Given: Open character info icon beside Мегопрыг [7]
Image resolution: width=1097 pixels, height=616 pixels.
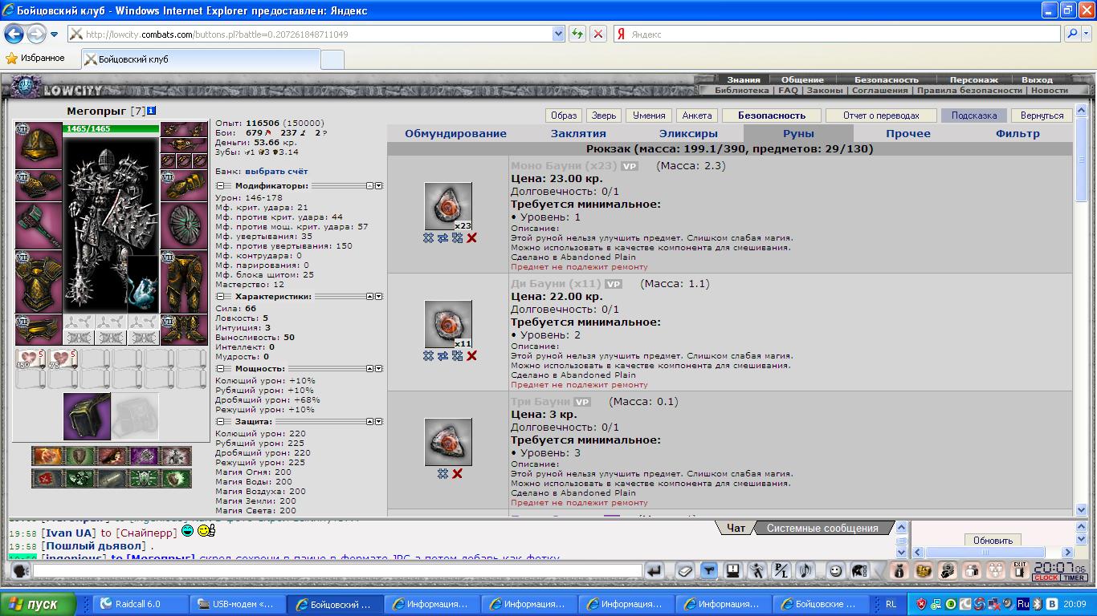Looking at the screenshot, I should click(151, 111).
